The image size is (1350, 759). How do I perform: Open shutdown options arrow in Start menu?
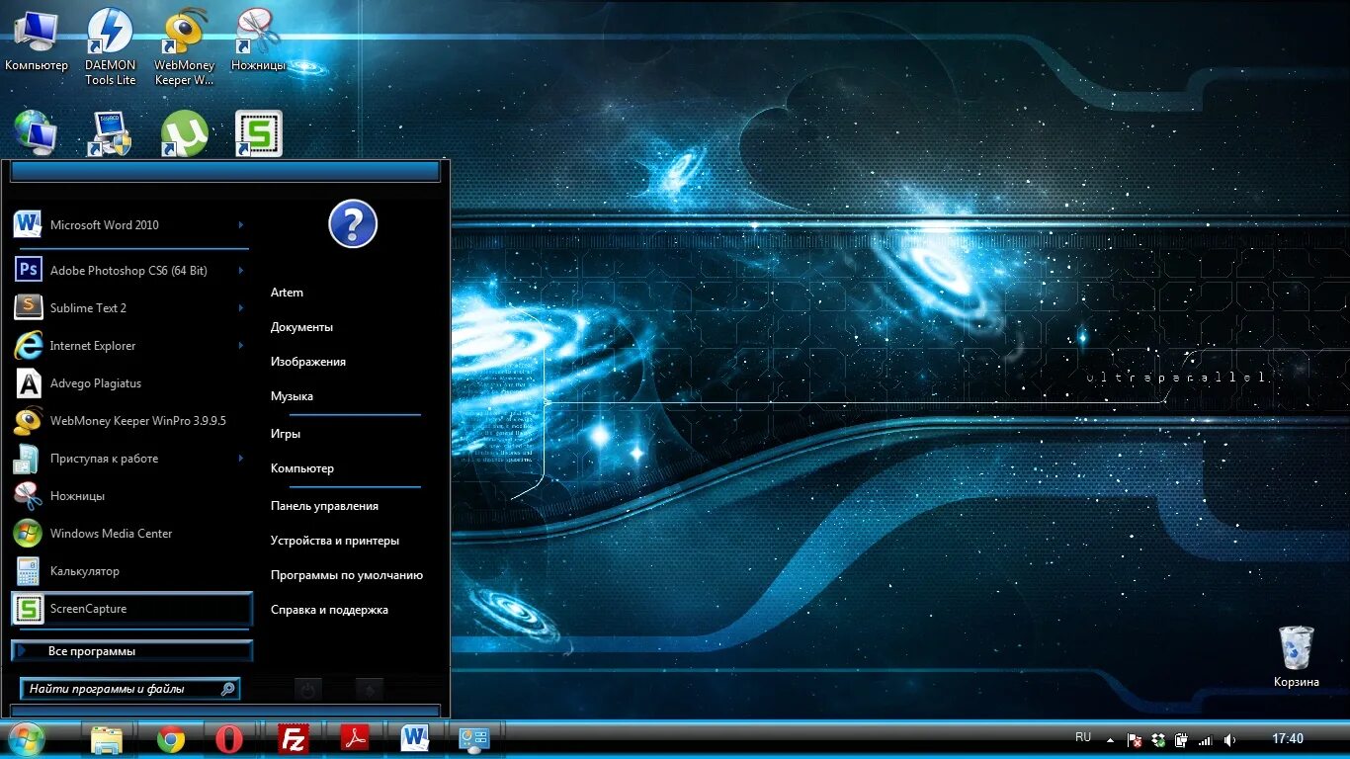370,690
